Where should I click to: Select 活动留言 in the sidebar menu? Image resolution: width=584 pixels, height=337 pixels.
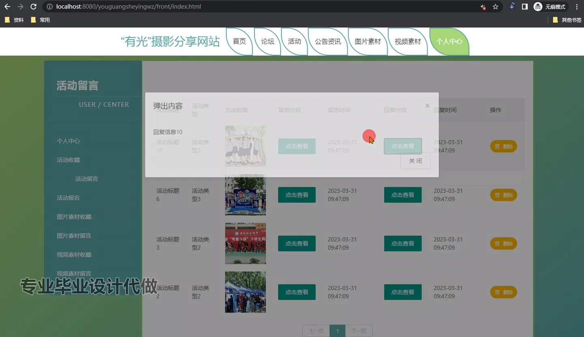pos(86,179)
